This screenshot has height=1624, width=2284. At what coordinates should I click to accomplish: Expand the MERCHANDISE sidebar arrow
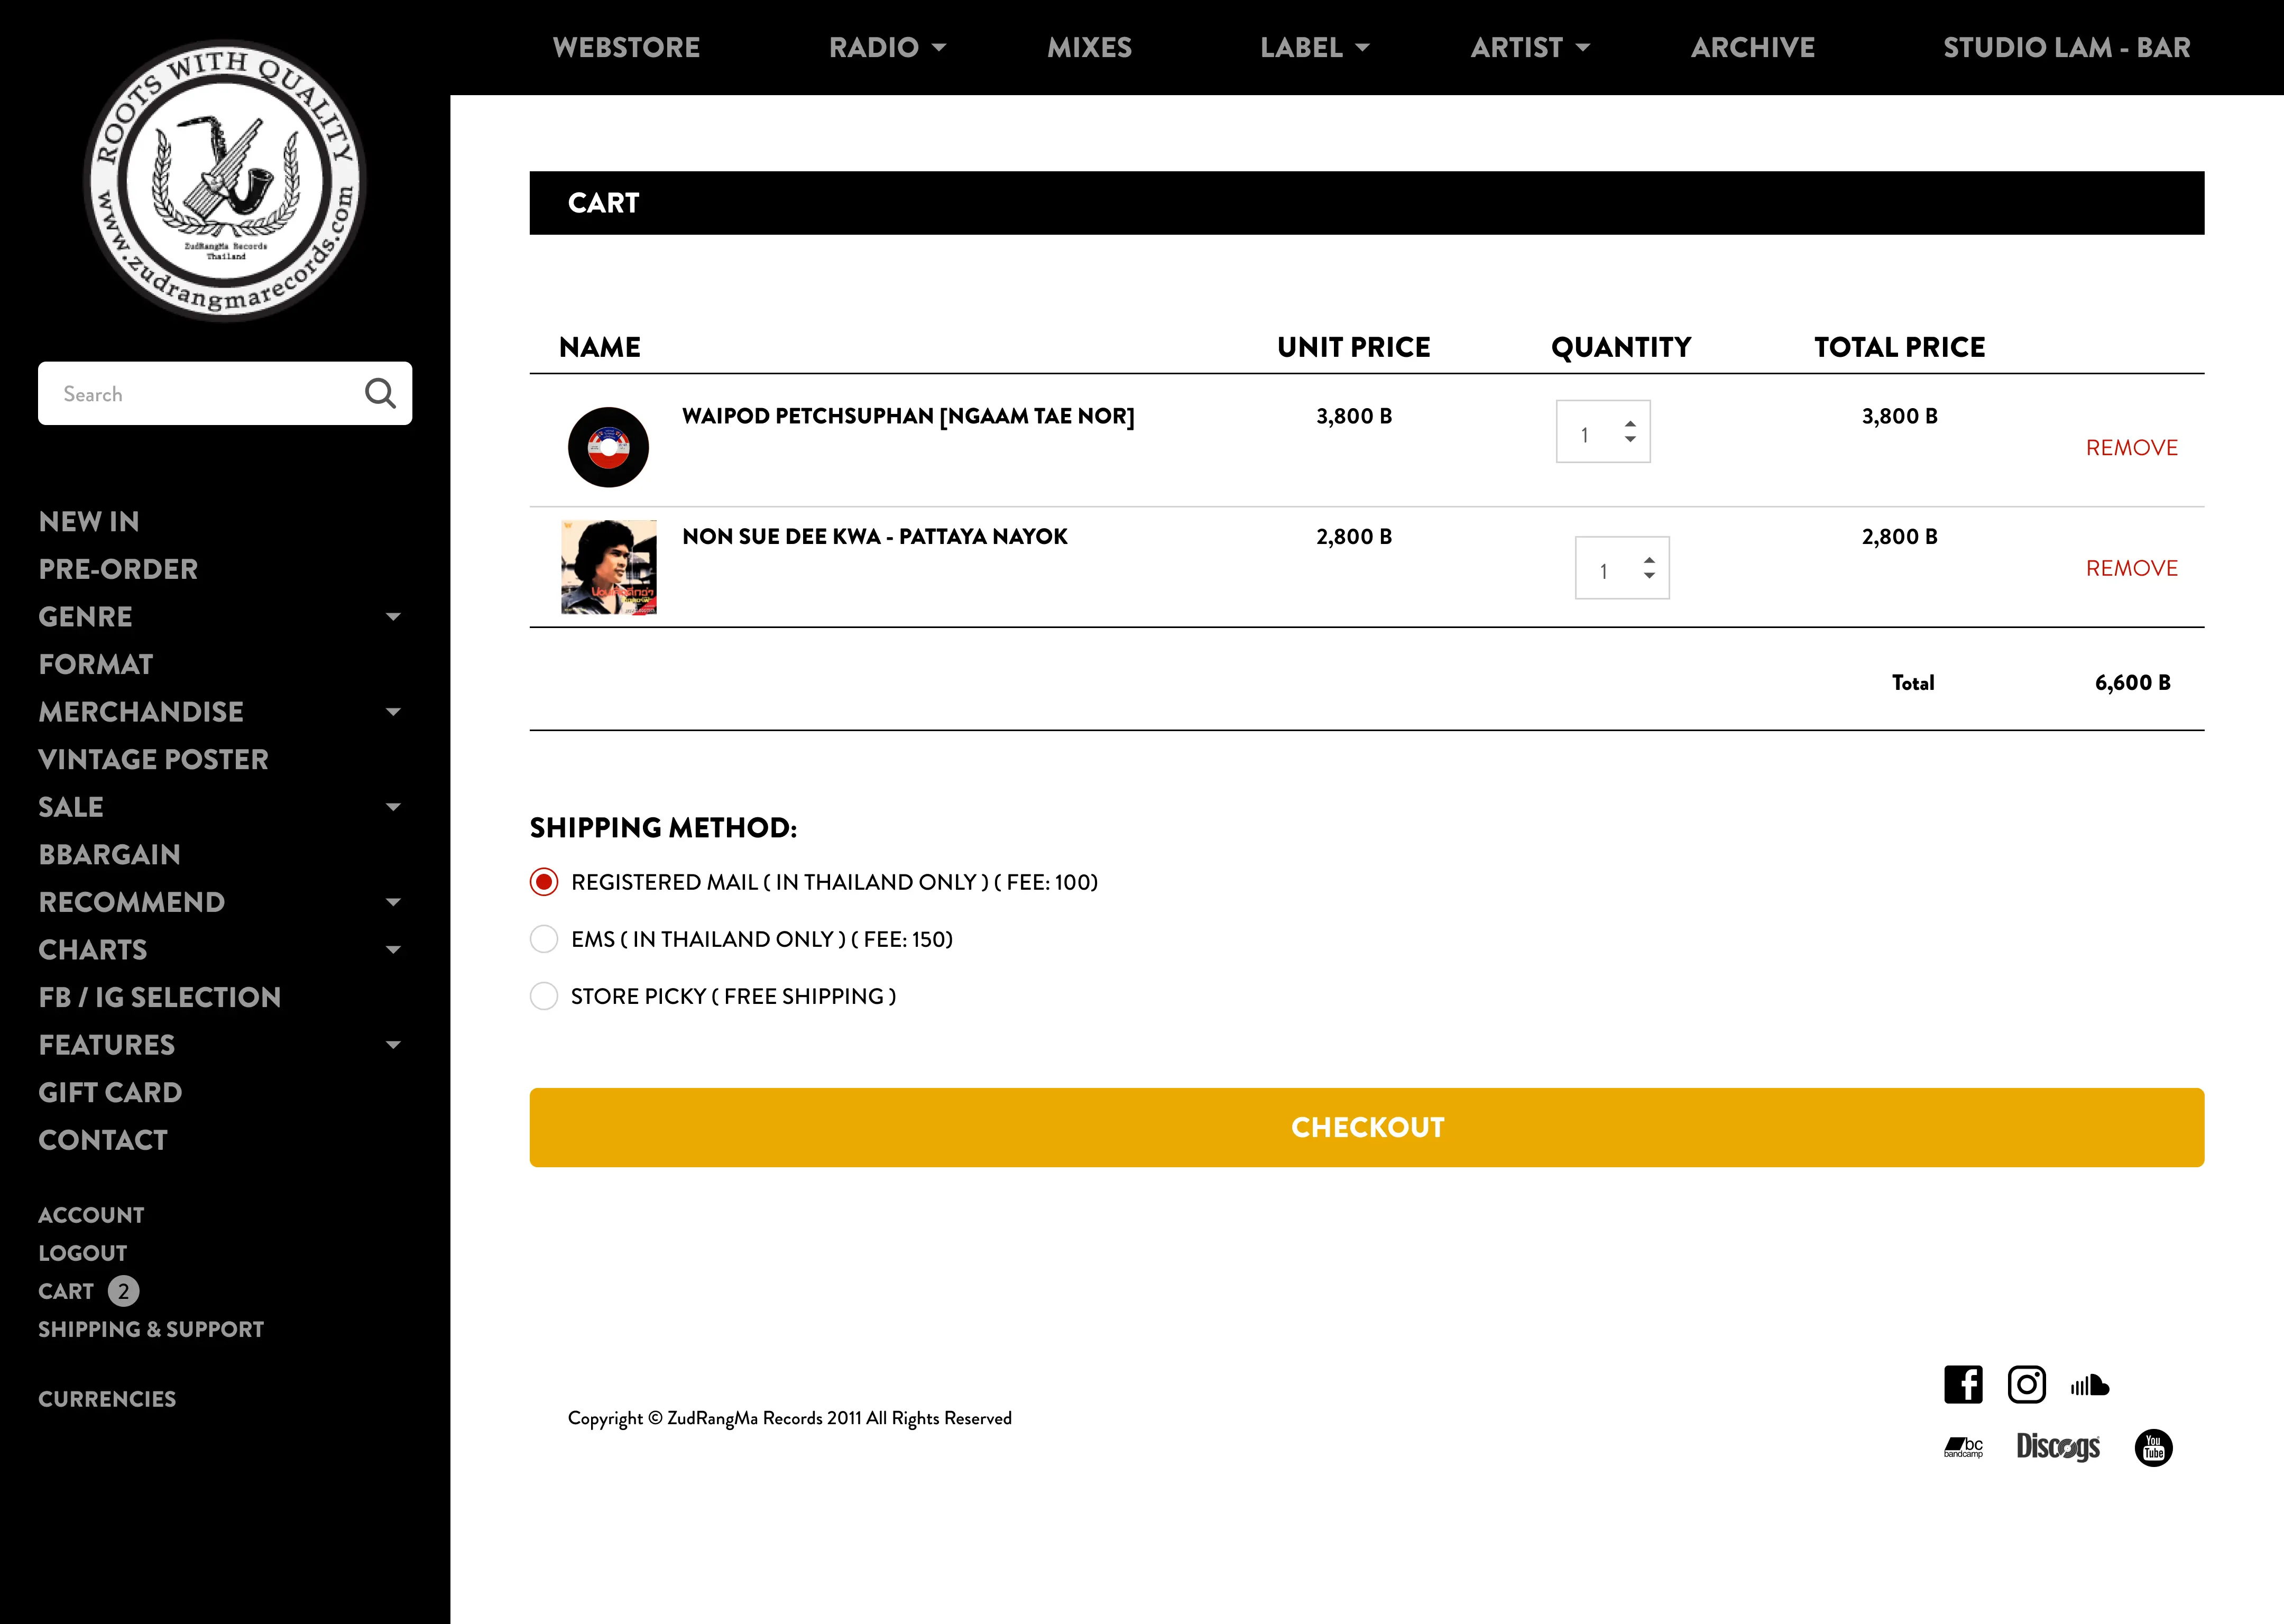(x=393, y=712)
